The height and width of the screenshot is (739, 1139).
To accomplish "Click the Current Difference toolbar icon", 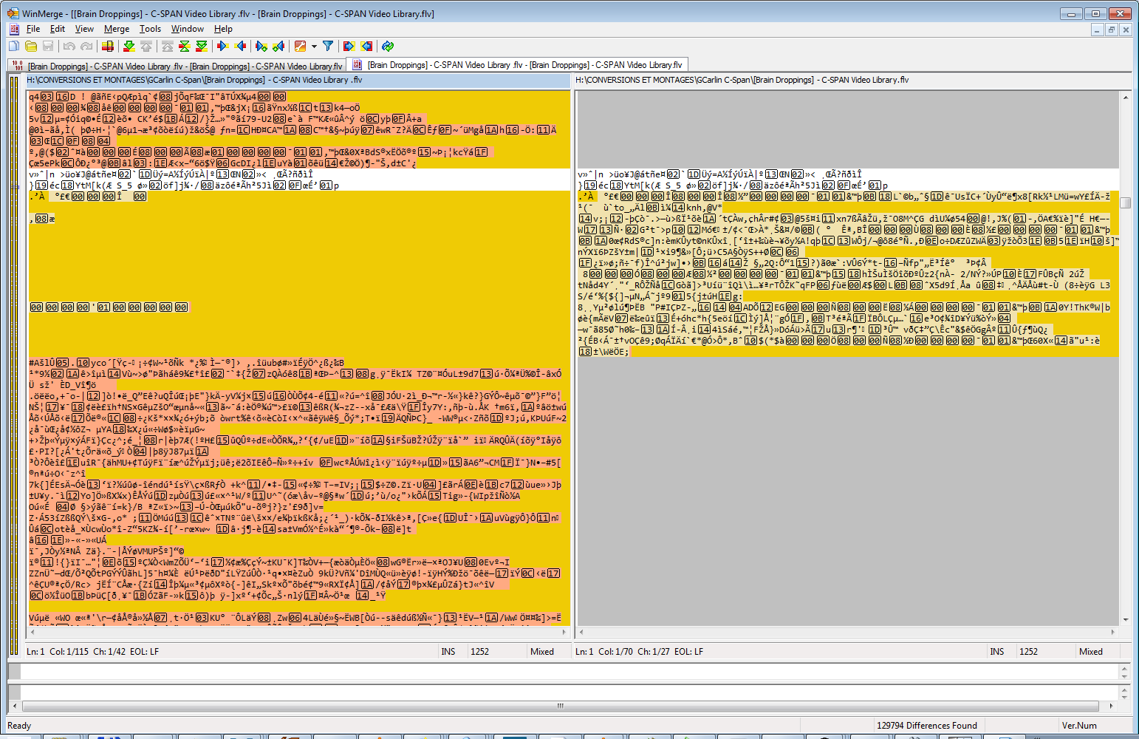I will (x=184, y=47).
